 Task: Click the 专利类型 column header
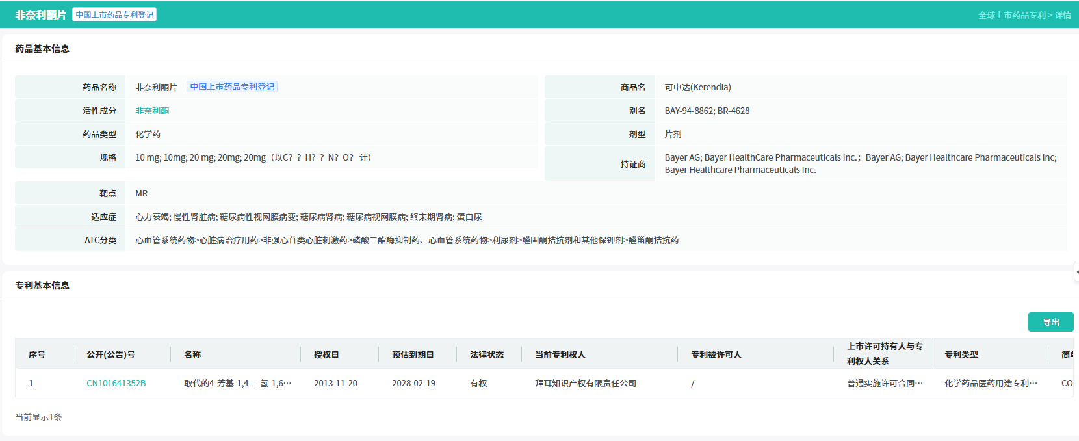tap(961, 354)
